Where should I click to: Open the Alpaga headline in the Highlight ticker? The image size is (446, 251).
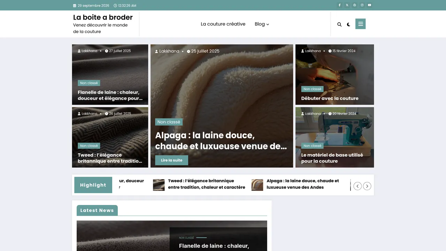click(303, 184)
